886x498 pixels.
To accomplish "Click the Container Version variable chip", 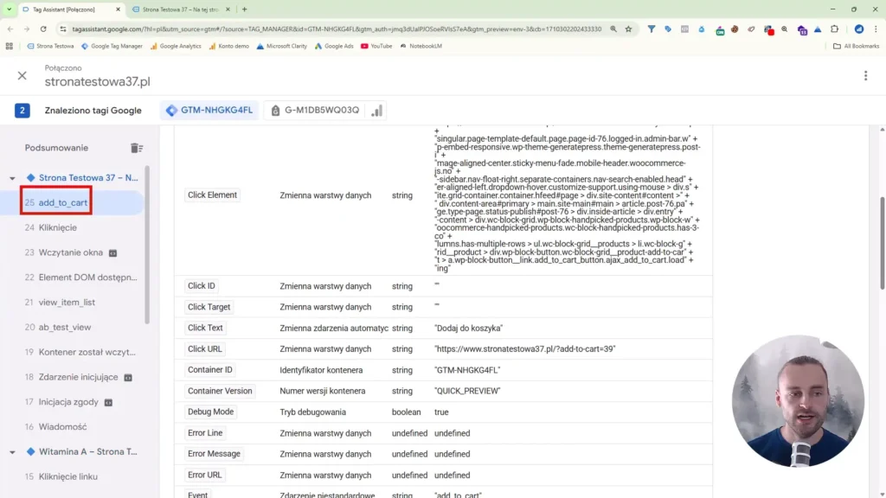I will pyautogui.click(x=220, y=391).
